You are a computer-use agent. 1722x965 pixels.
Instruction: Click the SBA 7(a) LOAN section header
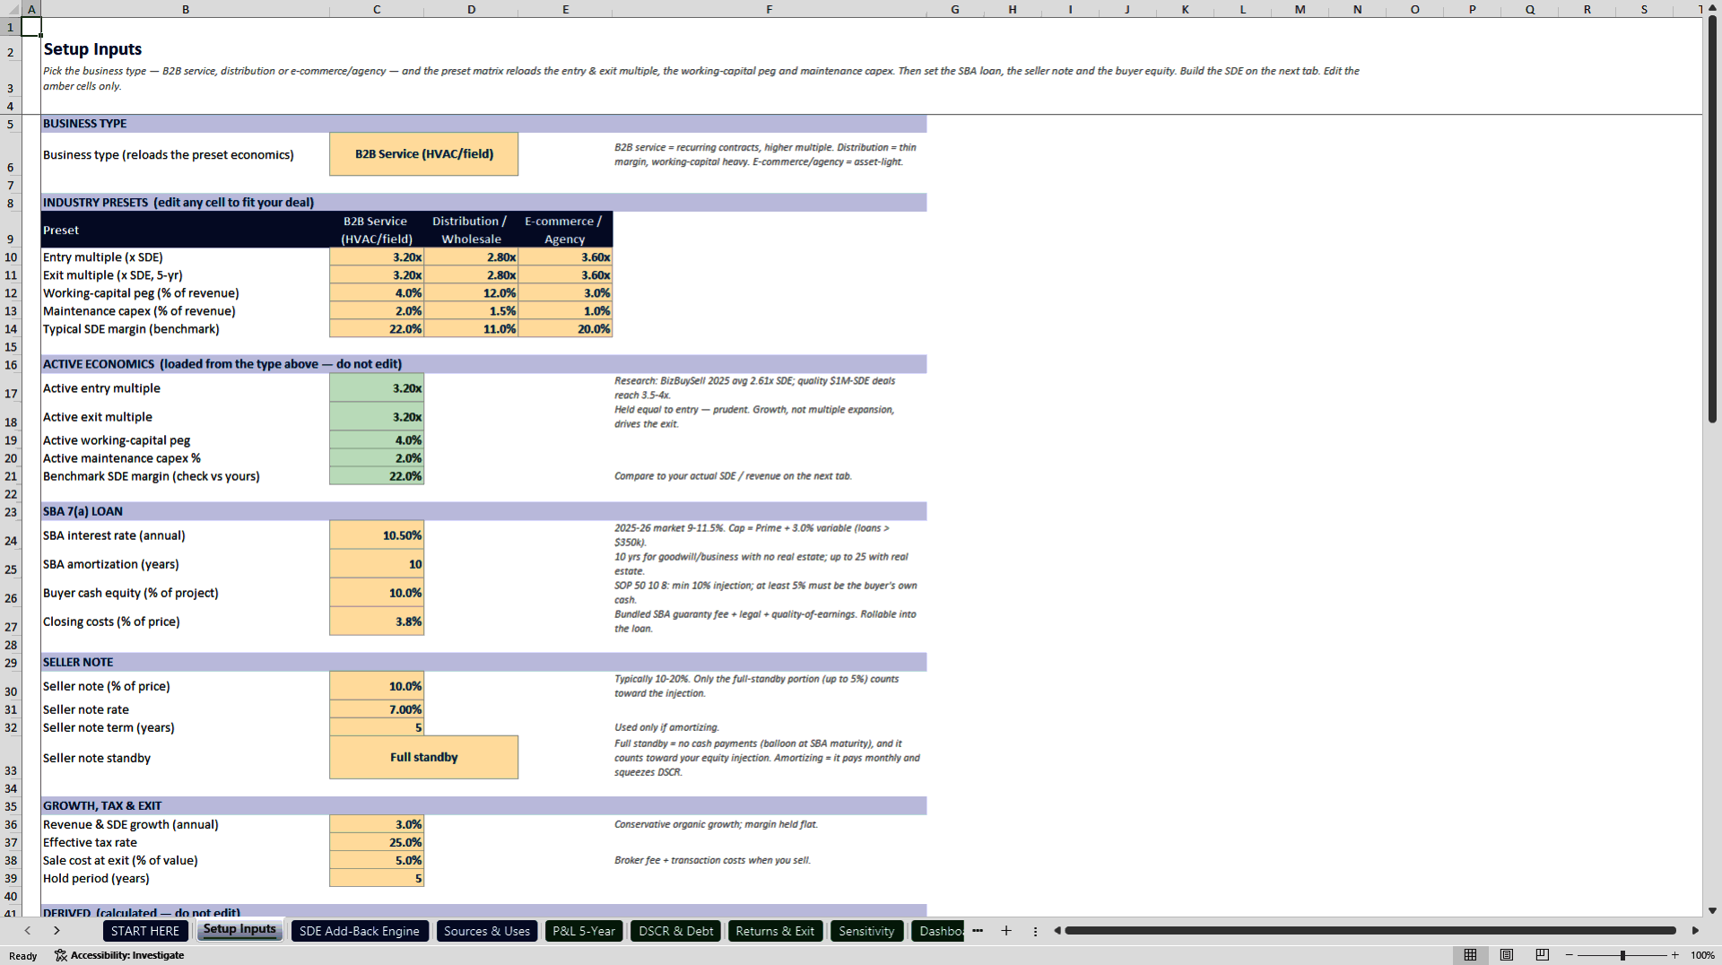tap(83, 511)
